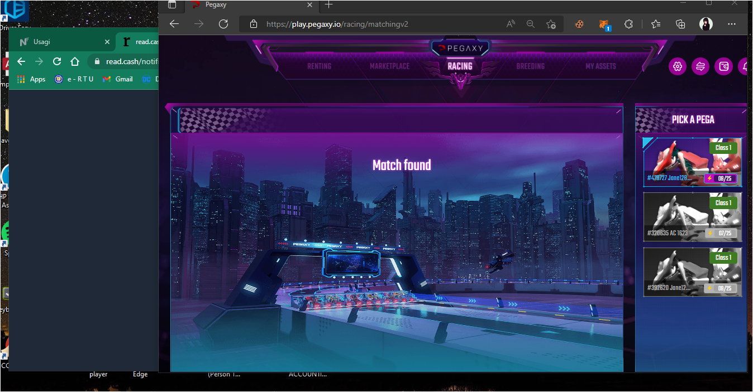Click the PICK A PEGA heading
Viewport: 753px width, 392px height.
693,119
